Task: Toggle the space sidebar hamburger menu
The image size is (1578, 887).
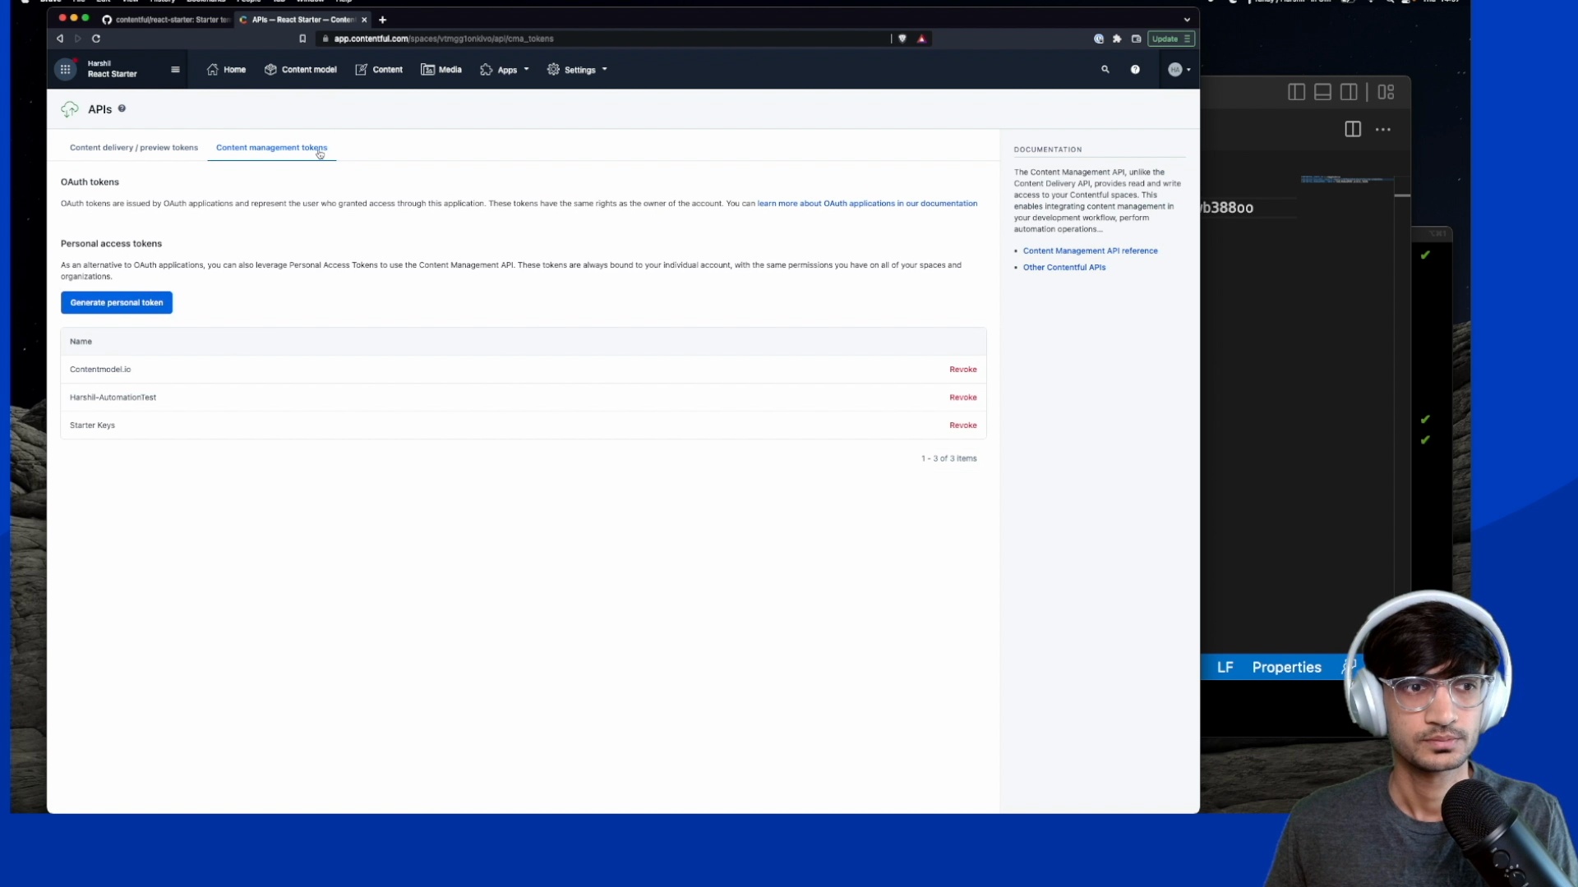Action: pyautogui.click(x=175, y=70)
